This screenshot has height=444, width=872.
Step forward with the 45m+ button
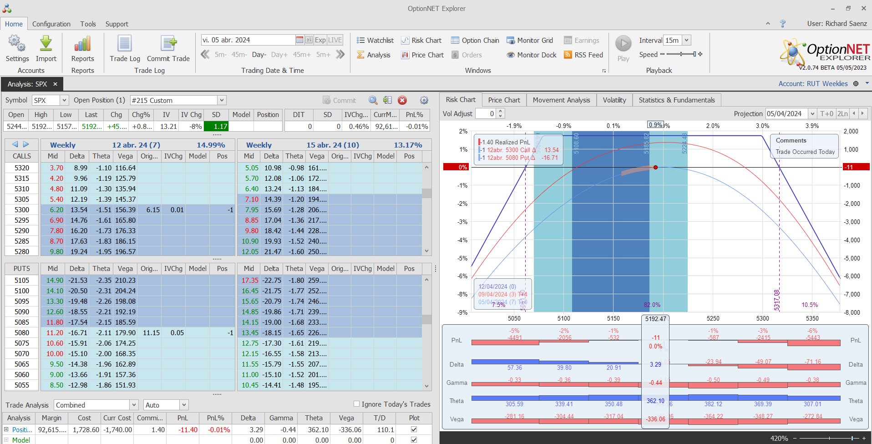pos(302,55)
